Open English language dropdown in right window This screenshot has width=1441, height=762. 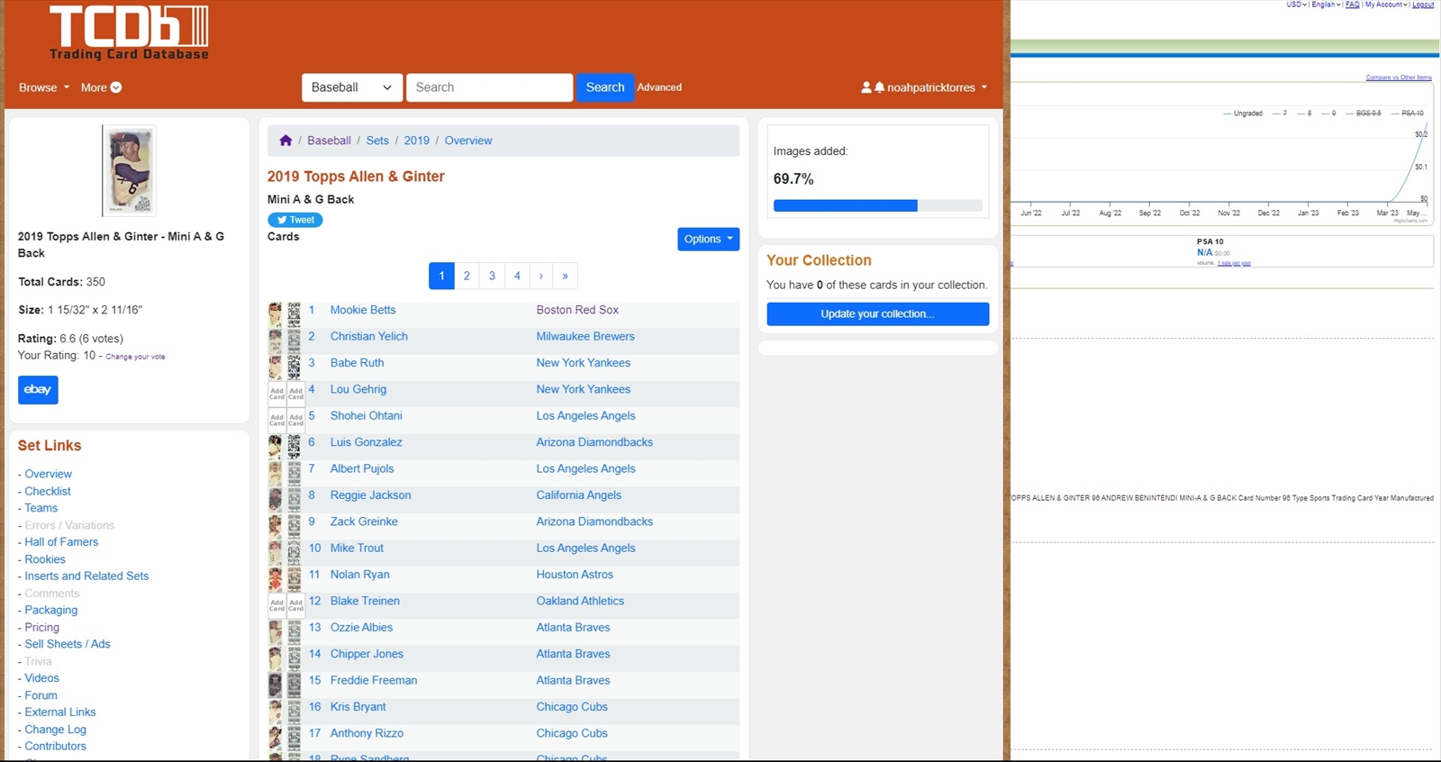click(x=1326, y=5)
